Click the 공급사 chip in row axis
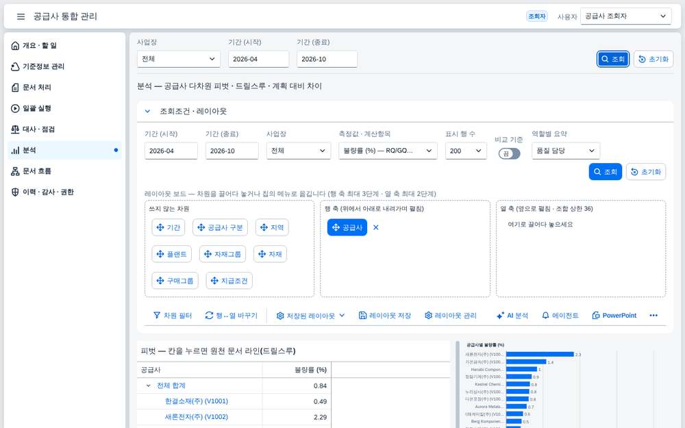The image size is (685, 428). point(347,227)
